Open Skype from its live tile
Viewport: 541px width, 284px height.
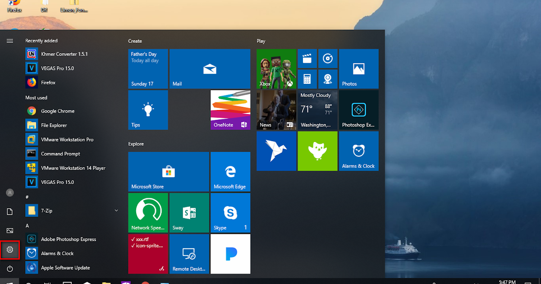point(230,212)
